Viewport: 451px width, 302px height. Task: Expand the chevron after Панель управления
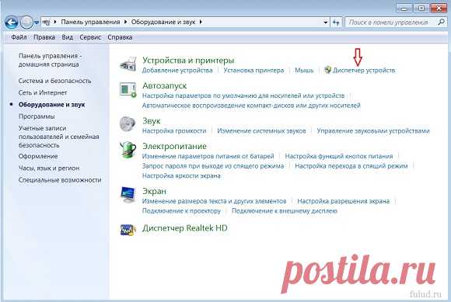(x=125, y=22)
